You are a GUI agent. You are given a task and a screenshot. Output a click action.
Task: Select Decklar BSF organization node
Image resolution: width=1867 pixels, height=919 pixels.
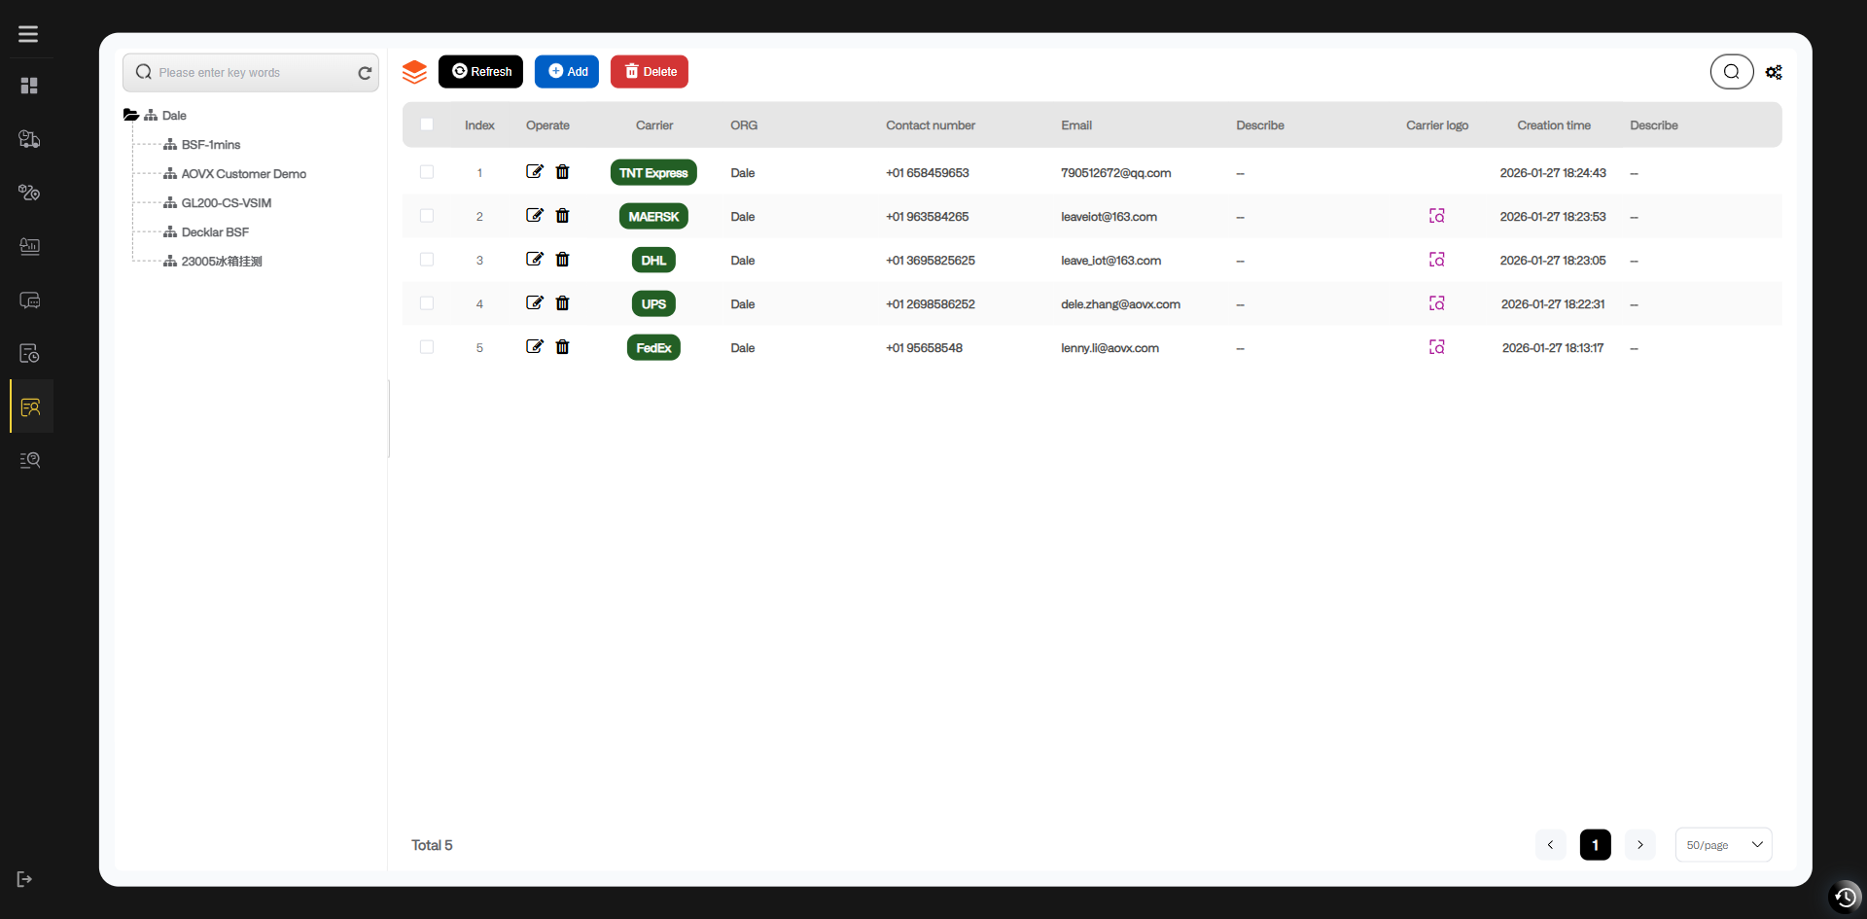[215, 232]
